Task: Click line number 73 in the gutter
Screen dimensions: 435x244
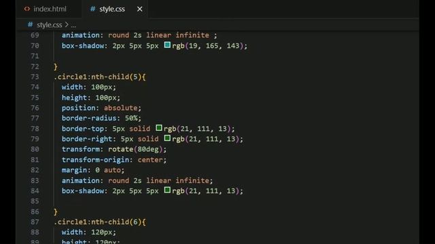Action: coord(35,77)
